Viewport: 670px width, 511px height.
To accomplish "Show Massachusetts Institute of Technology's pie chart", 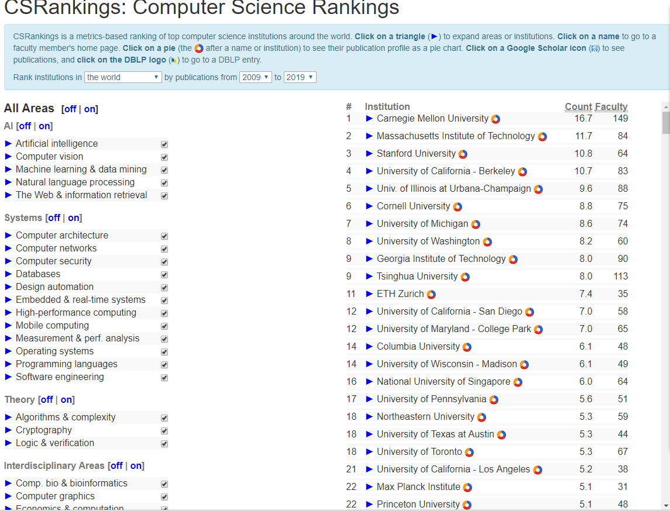I will point(542,137).
